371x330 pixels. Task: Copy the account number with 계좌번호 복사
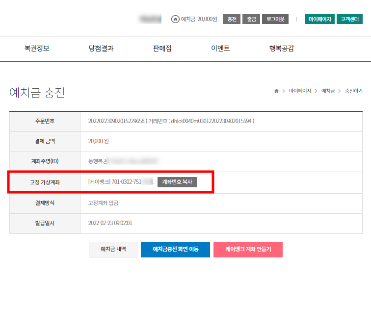177,182
